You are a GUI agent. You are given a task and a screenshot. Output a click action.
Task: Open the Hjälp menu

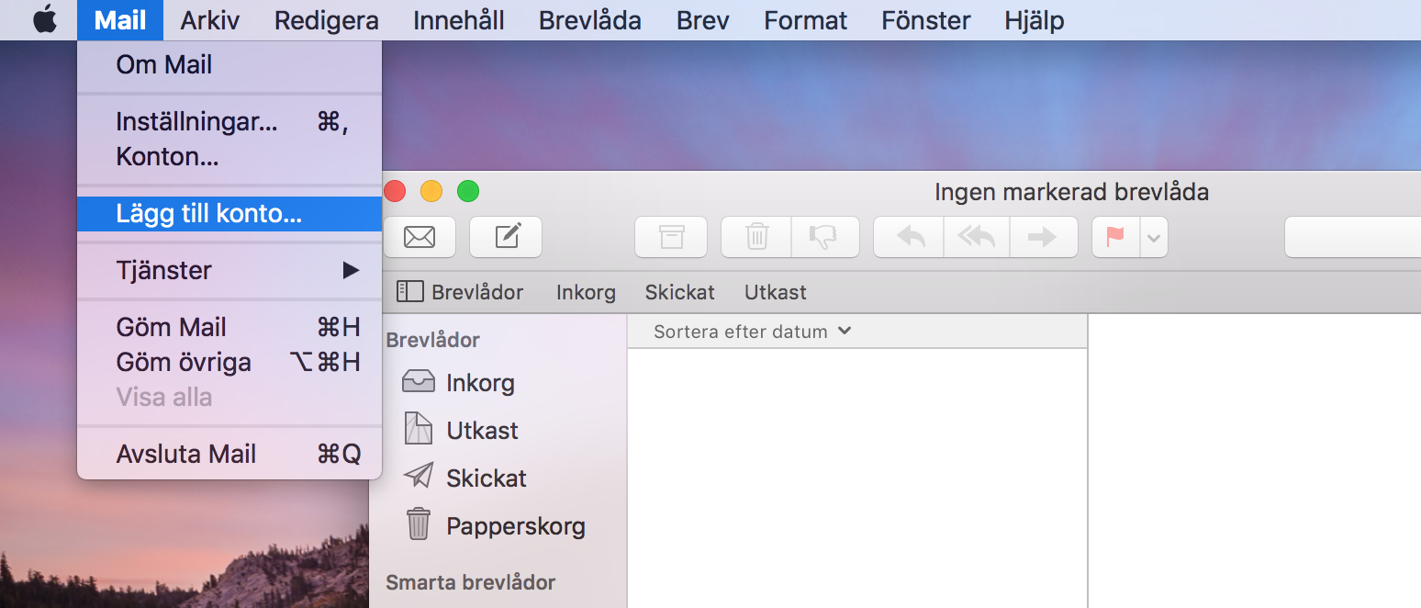pos(1035,20)
